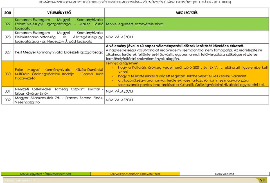
Task: Click 'termőhelyfeltárási szakvélemények alapján' line
Action: (143, 59)
